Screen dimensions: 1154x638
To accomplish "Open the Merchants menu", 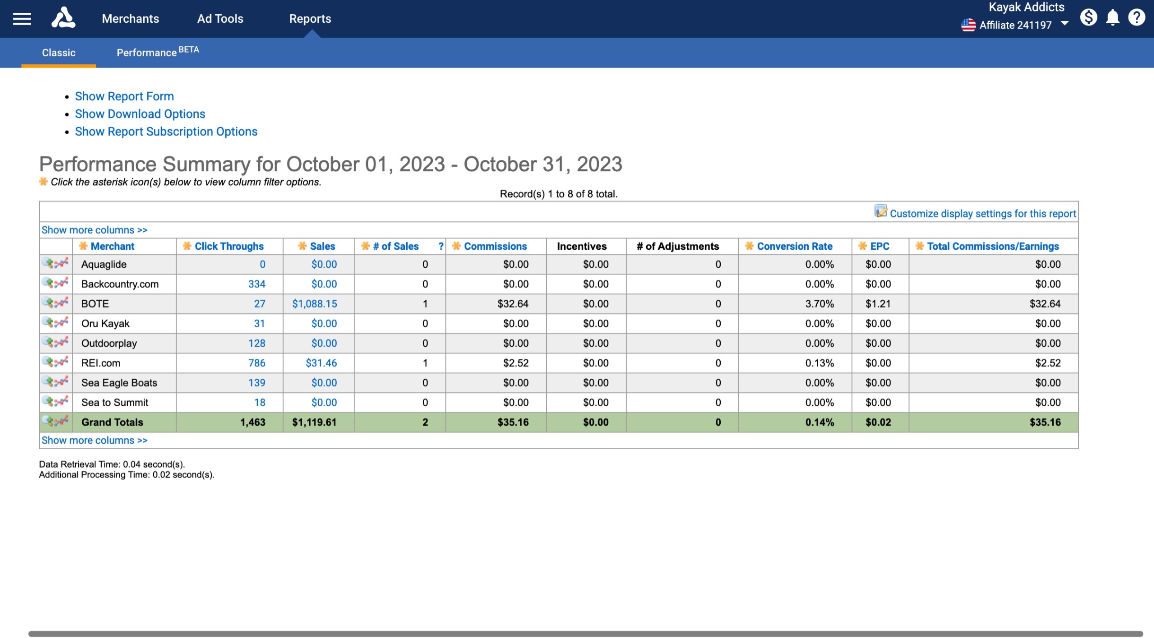I will [131, 18].
